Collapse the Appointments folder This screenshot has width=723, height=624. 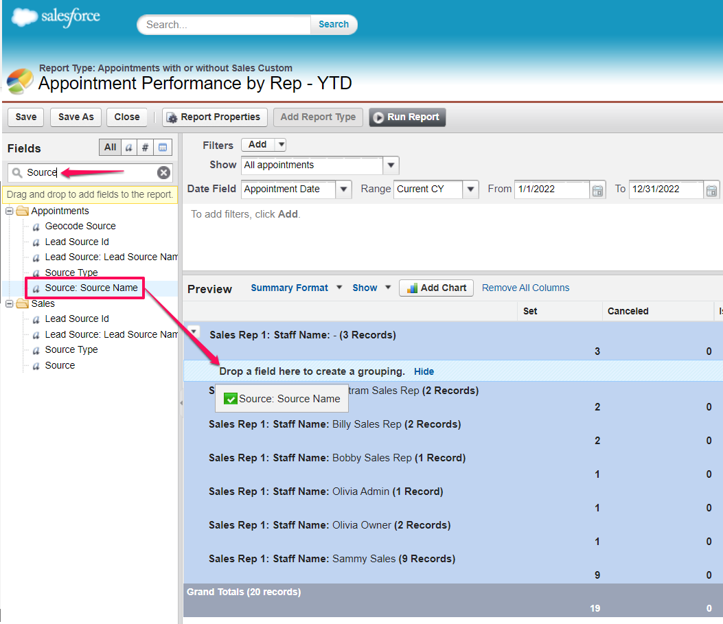coord(9,211)
